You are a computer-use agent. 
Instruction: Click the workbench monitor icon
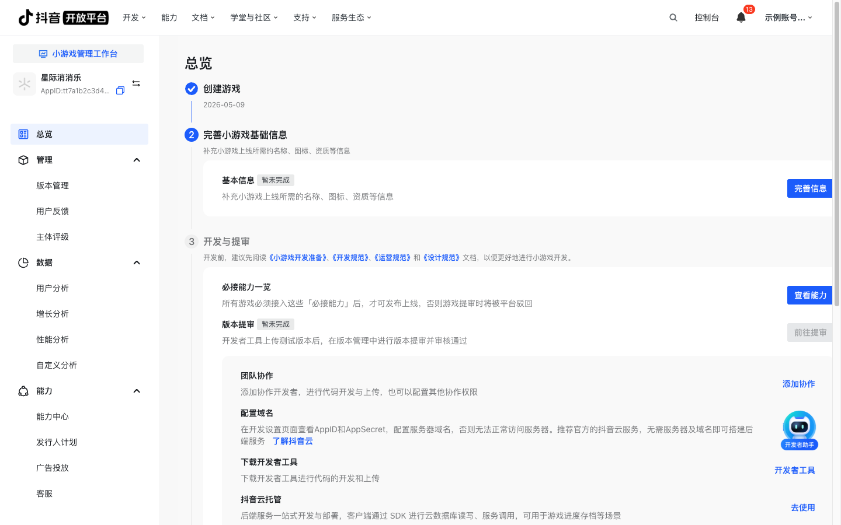pos(43,54)
